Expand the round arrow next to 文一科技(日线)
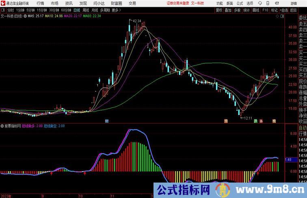The height and width of the screenshot is (198, 307). [25, 16]
